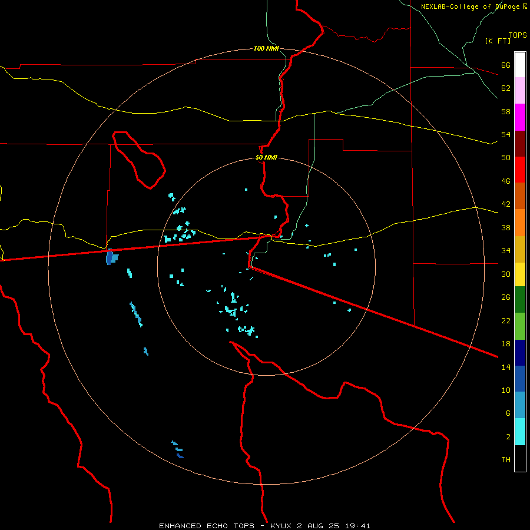Click the "50 NMI" range ring label
This screenshot has width=530, height=530.
[266, 157]
